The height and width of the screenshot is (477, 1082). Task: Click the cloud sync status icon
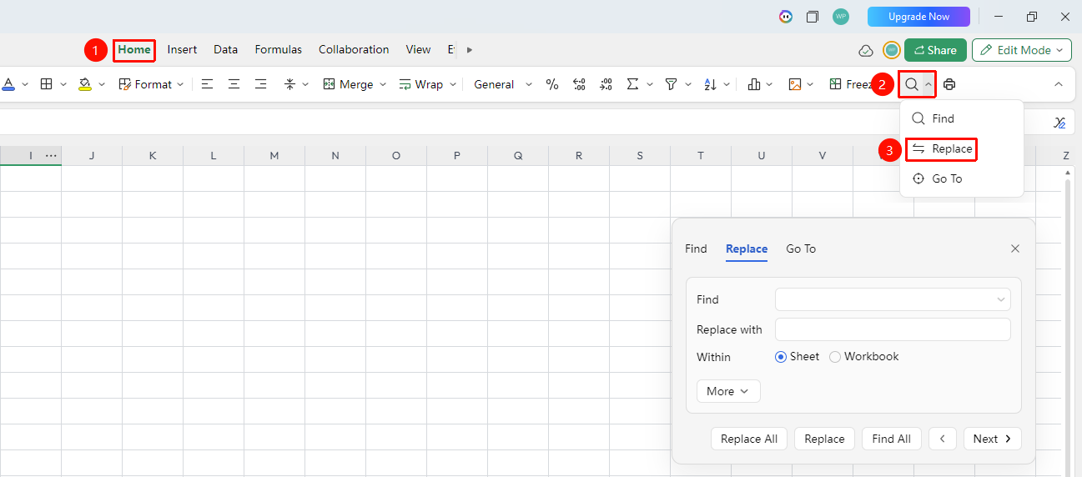866,51
